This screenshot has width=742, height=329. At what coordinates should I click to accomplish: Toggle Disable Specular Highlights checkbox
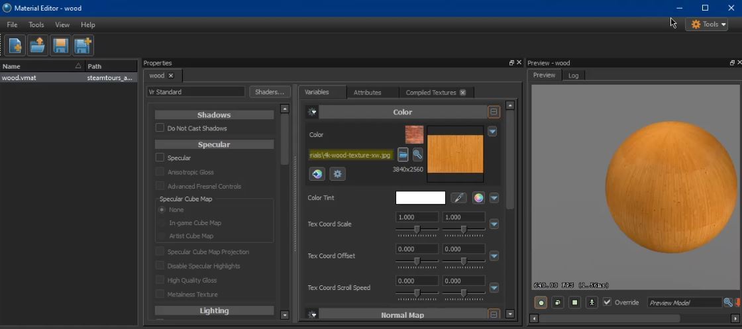(160, 265)
